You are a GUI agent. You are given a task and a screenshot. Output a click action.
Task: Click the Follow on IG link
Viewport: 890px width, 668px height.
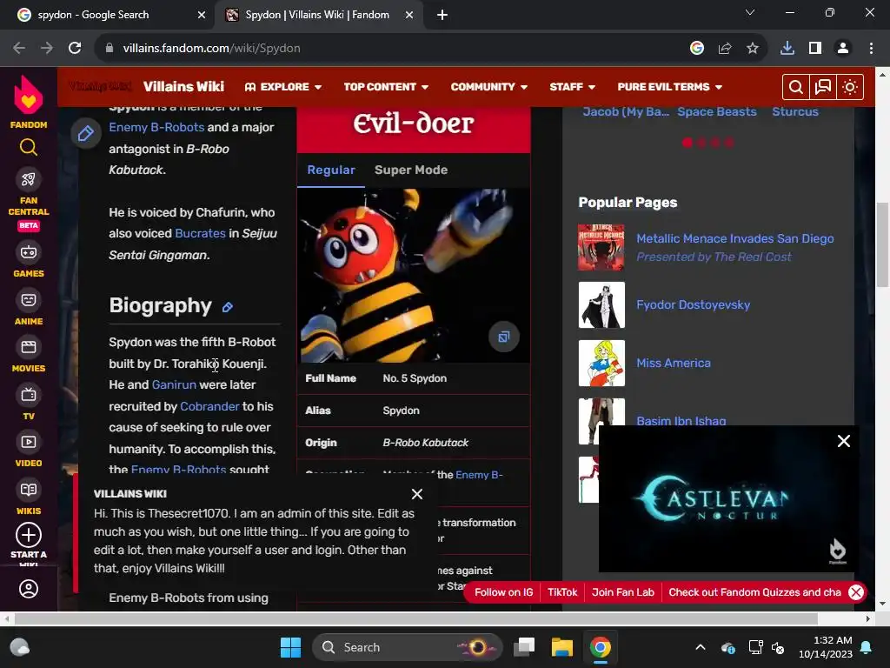pyautogui.click(x=503, y=592)
